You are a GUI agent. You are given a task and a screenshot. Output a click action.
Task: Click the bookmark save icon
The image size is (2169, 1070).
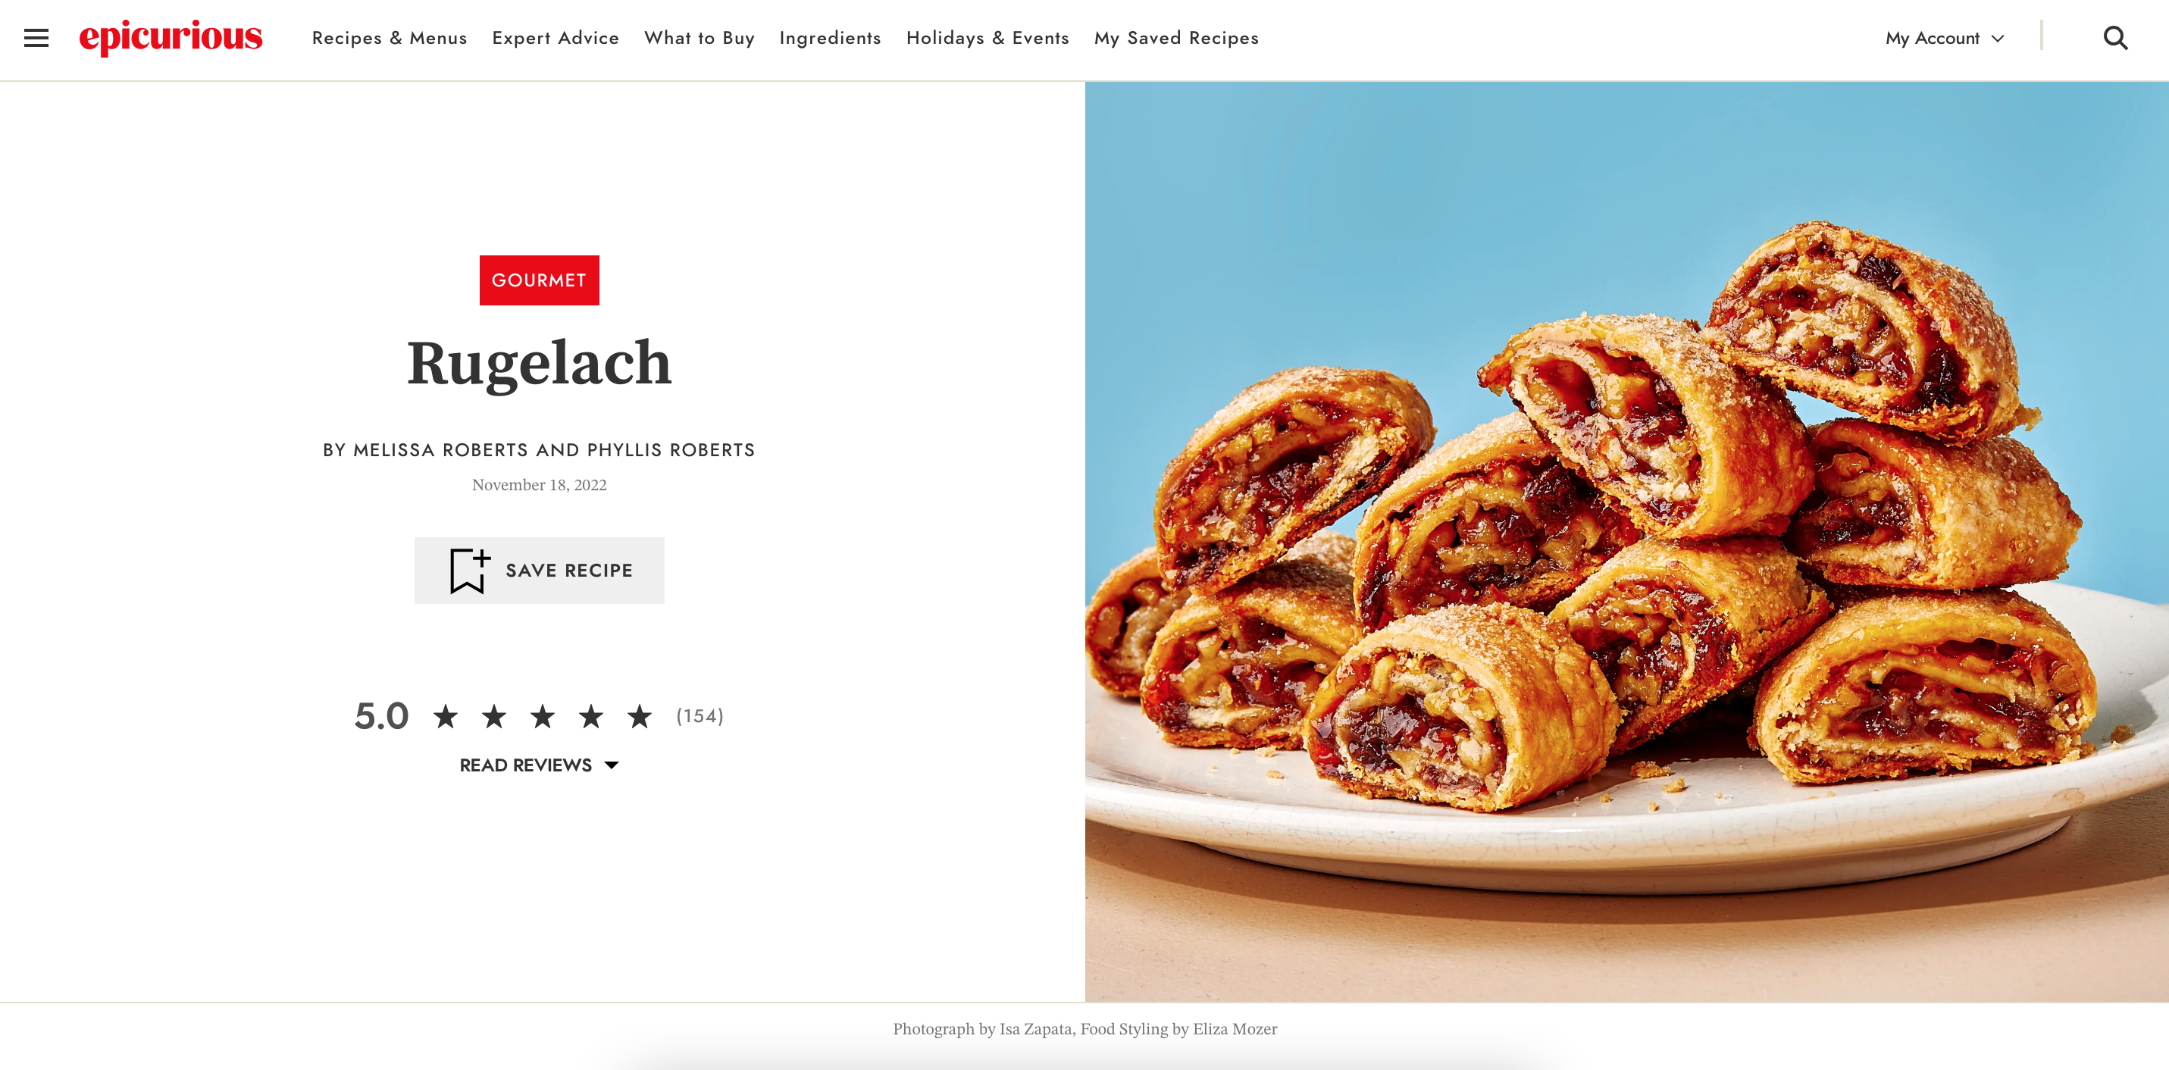pos(469,571)
